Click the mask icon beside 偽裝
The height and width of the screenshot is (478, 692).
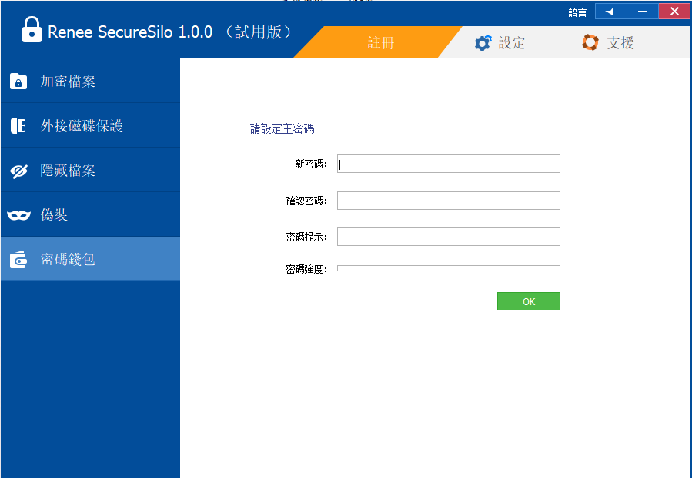19,215
